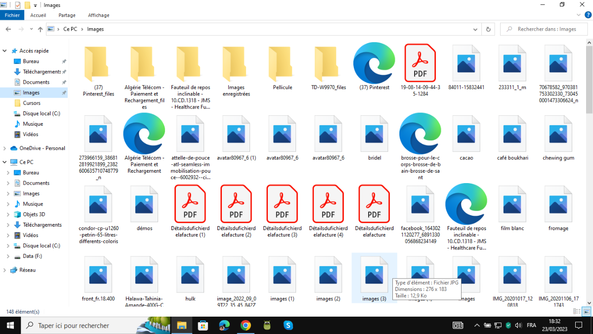Launch Skype from the taskbar

[x=288, y=325]
